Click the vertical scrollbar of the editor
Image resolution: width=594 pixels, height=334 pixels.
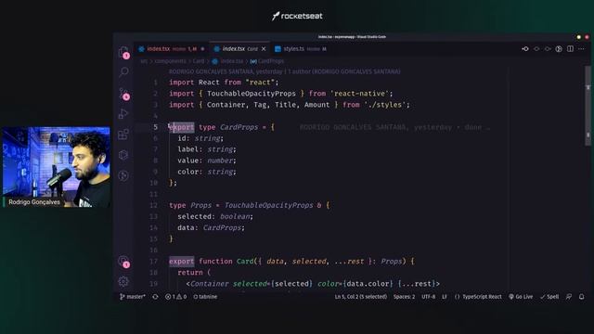(x=588, y=106)
